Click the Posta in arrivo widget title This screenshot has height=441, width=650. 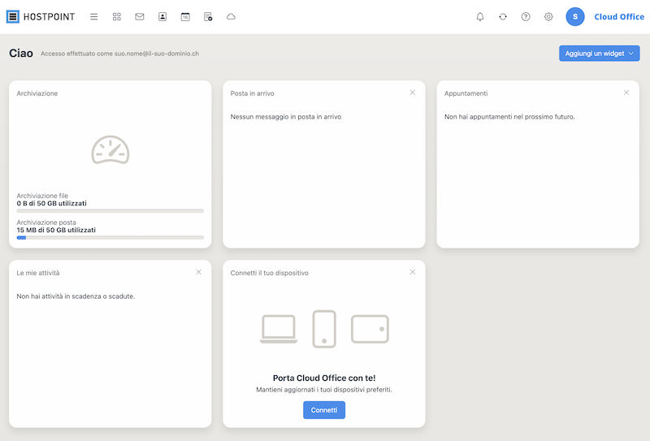253,93
